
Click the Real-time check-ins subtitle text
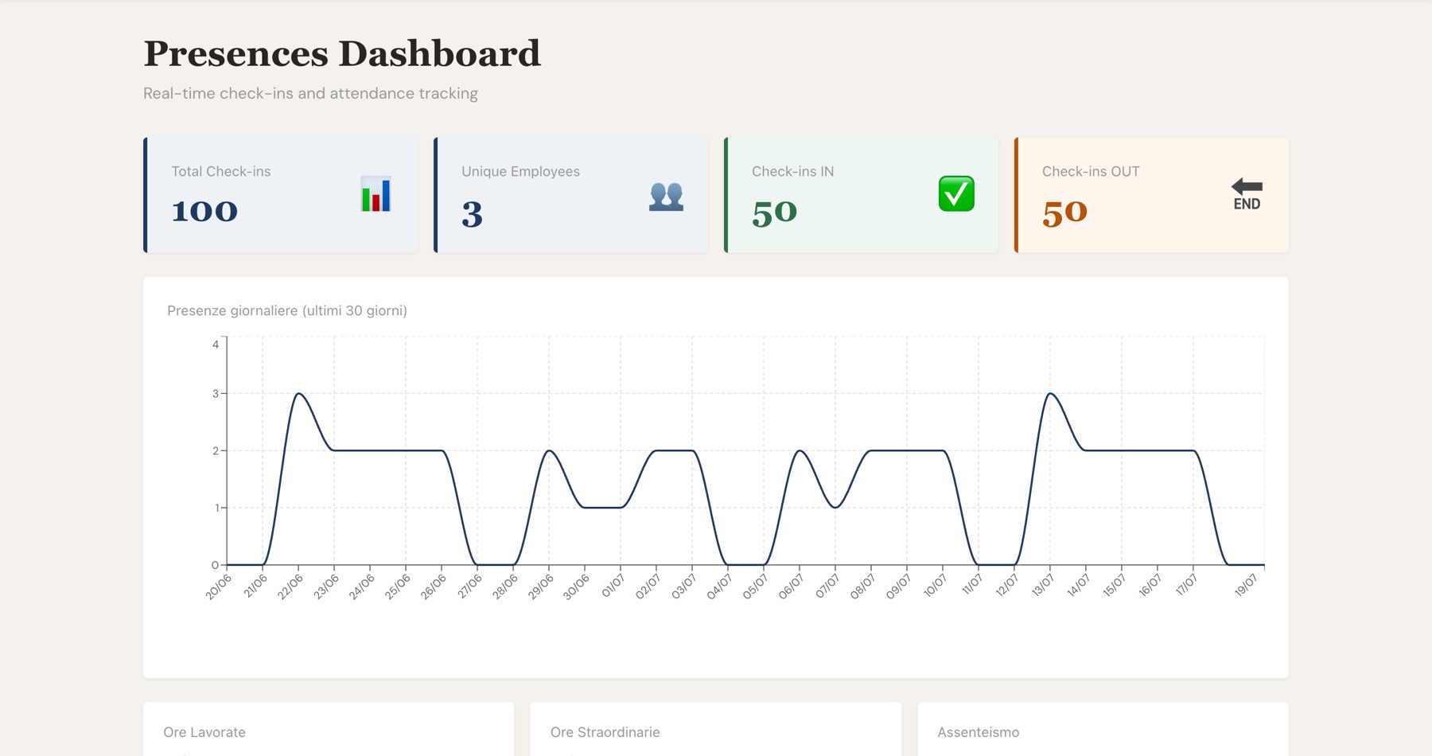310,93
